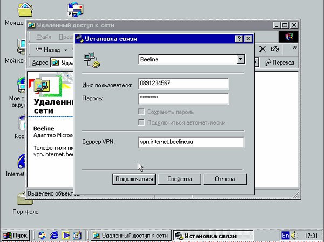The image size is (324, 242).
Task: Close the Установка связи dialog
Action: tap(248, 39)
